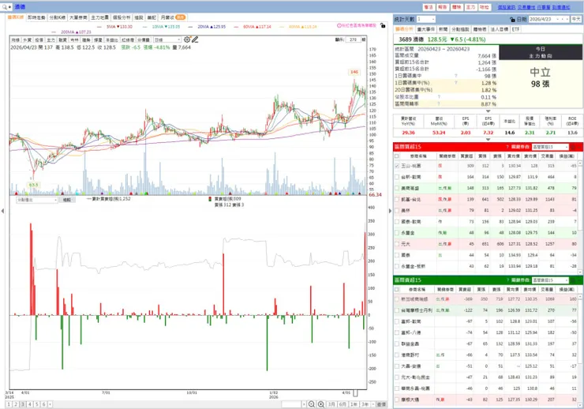Viewport: 584px width, 409px height.
Task: Open the stock search magnifier
Action: [5, 6]
